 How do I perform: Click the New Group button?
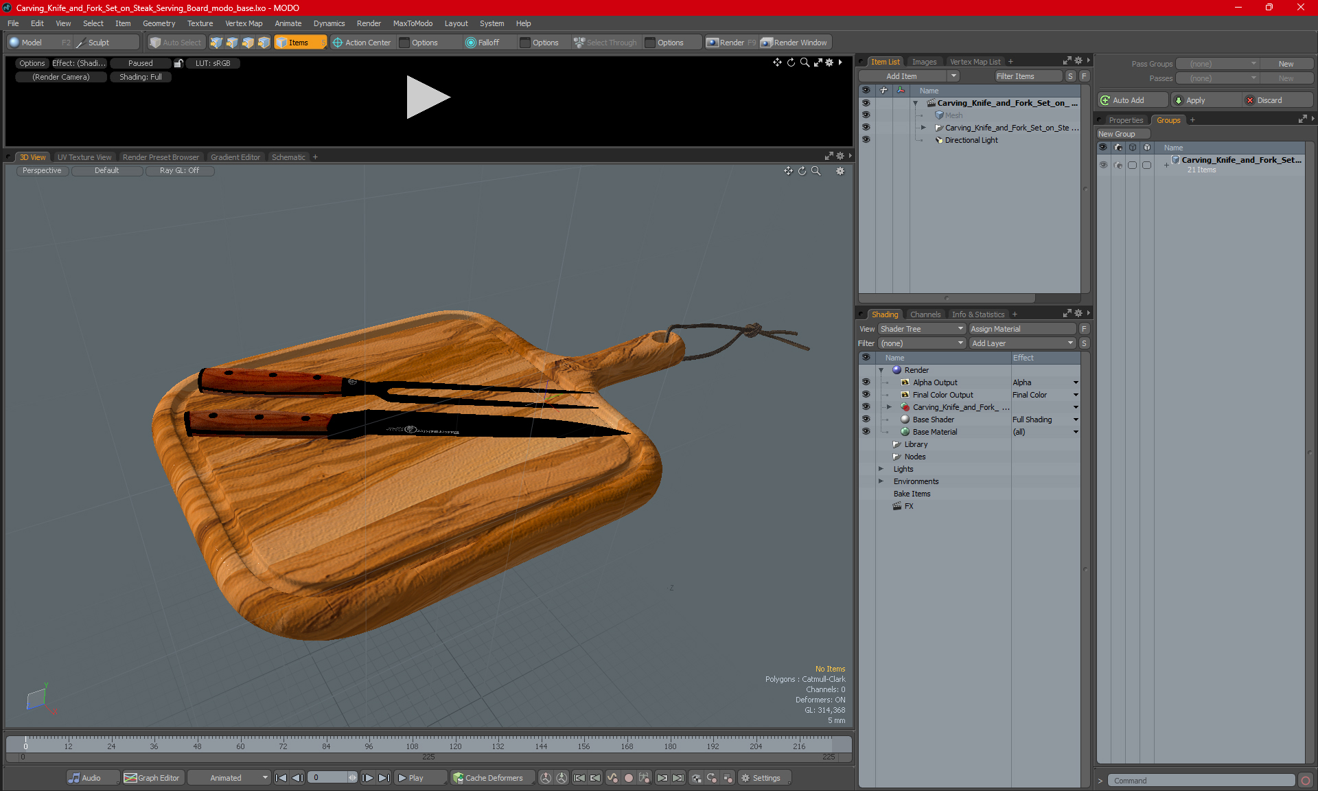1123,134
